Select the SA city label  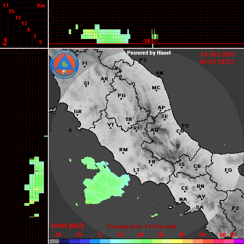[x=200, y=207]
